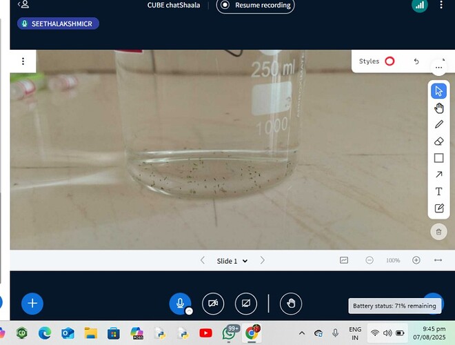
Task: Open the blue plus actions menu
Action: (32, 303)
